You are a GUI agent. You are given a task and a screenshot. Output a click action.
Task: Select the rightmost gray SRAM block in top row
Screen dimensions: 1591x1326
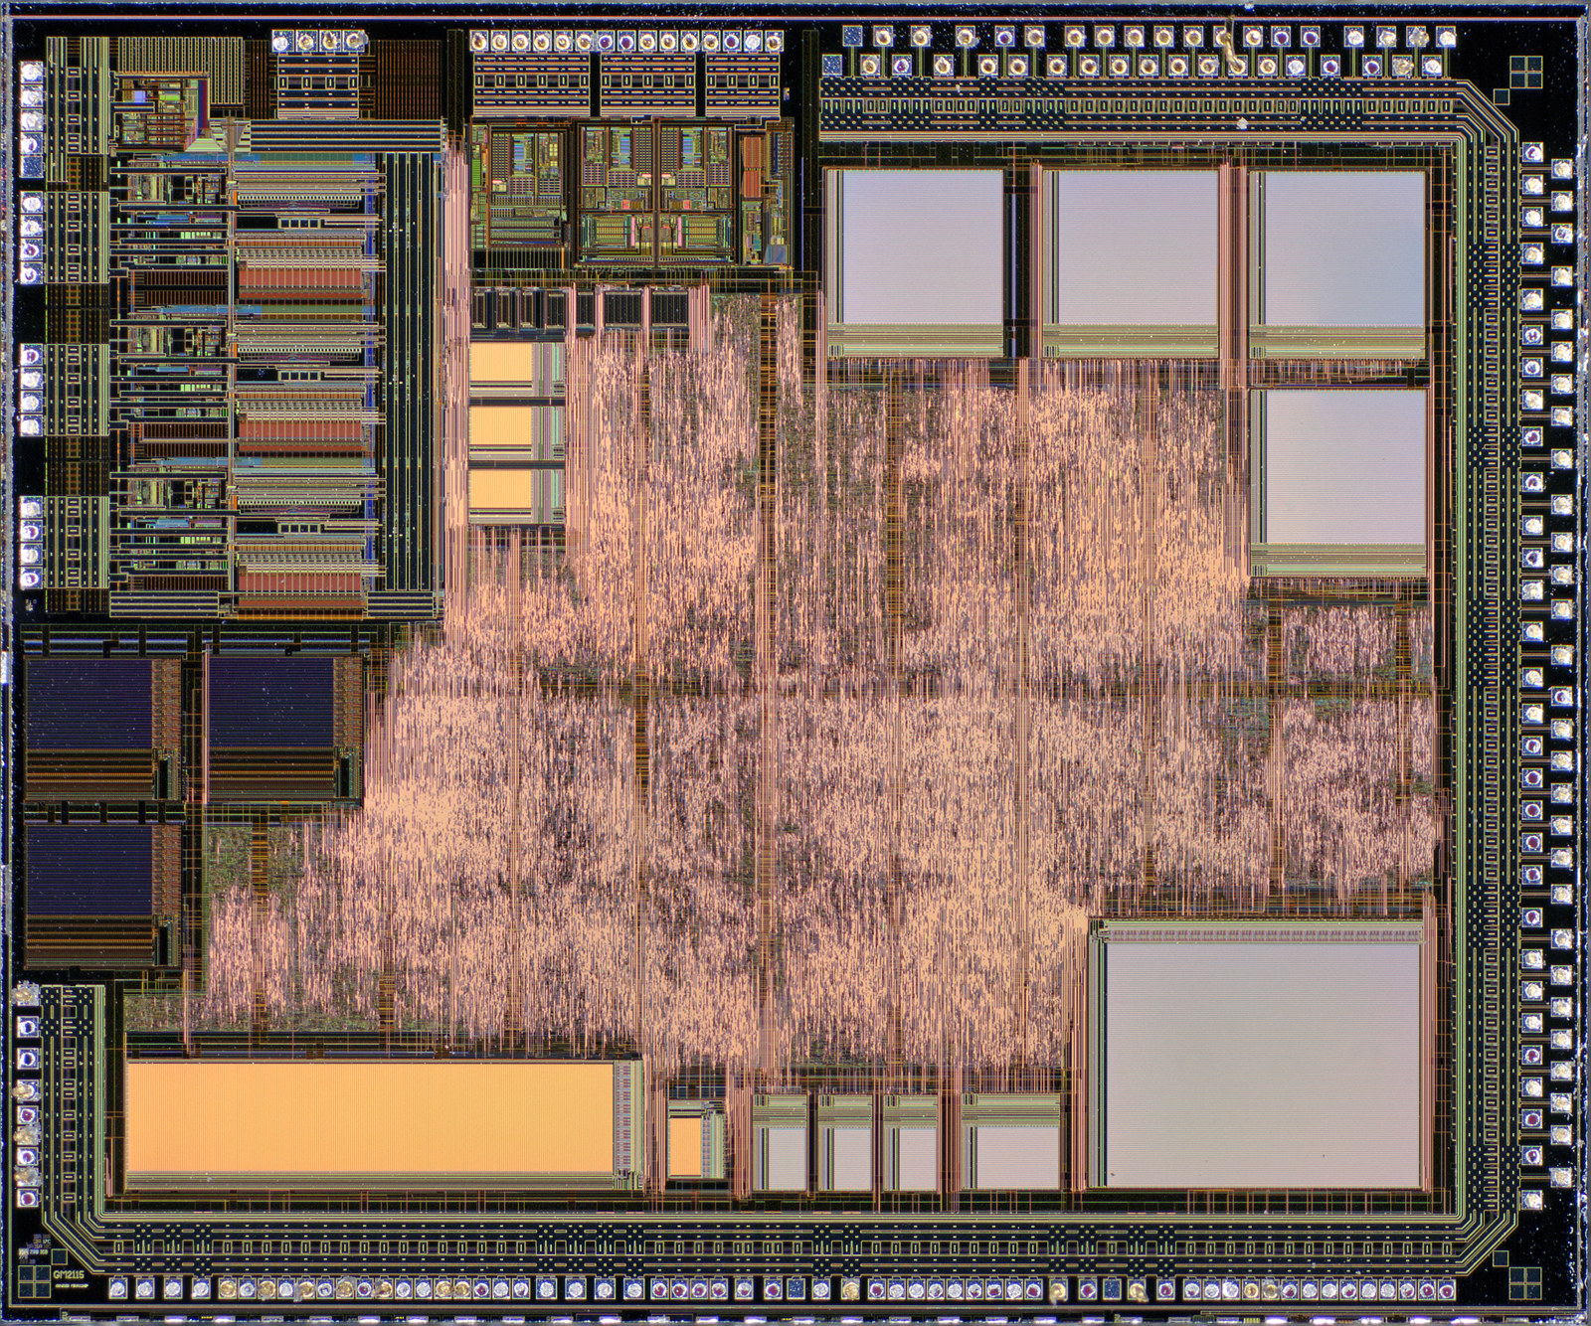[1337, 249]
